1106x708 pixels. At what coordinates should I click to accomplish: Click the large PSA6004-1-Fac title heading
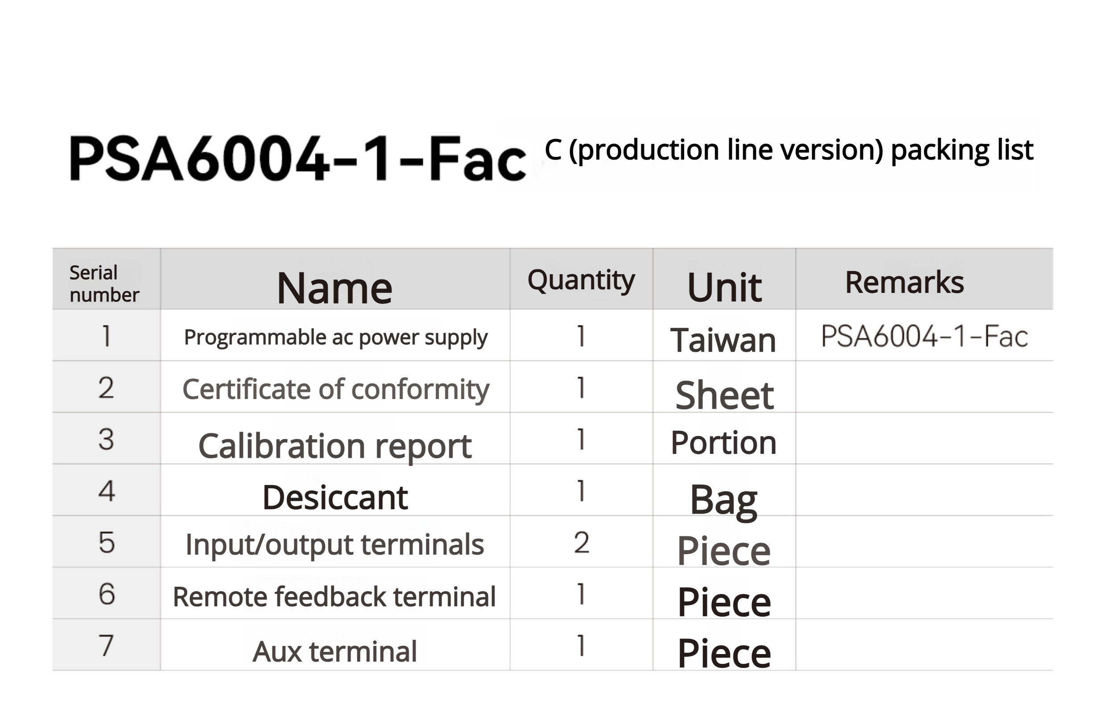pyautogui.click(x=297, y=158)
